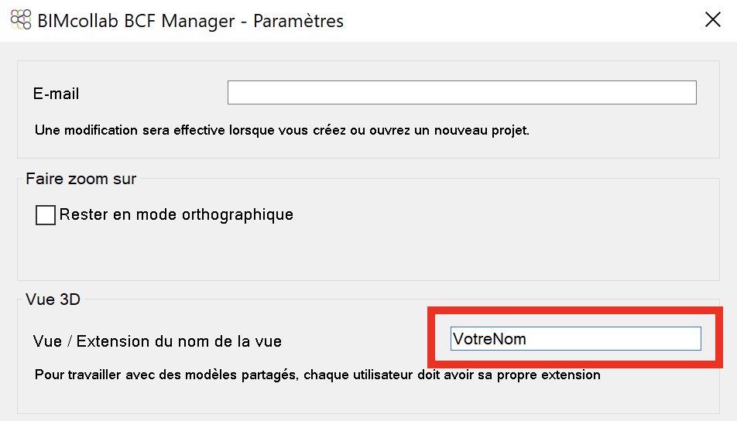The height and width of the screenshot is (421, 737).
Task: Click the "Vue 3D" group heading
Action: [x=53, y=299]
